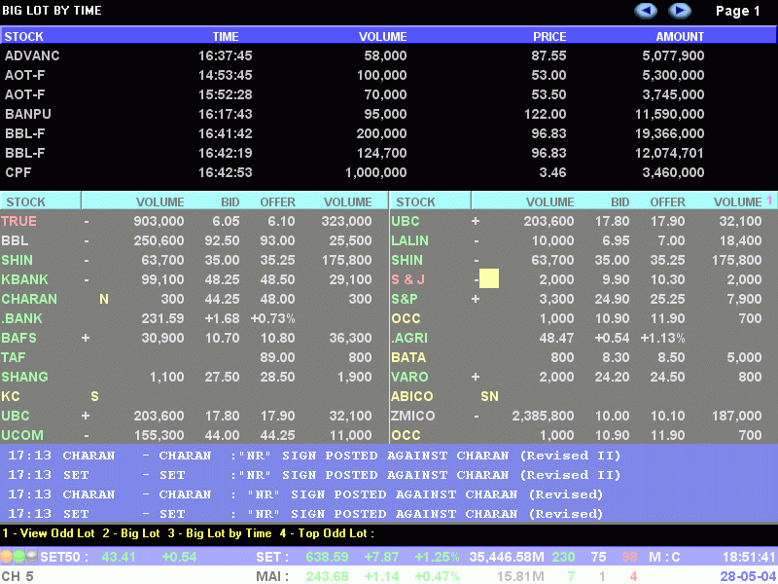
Task: Click the ABICO stock symbol
Action: (x=411, y=396)
